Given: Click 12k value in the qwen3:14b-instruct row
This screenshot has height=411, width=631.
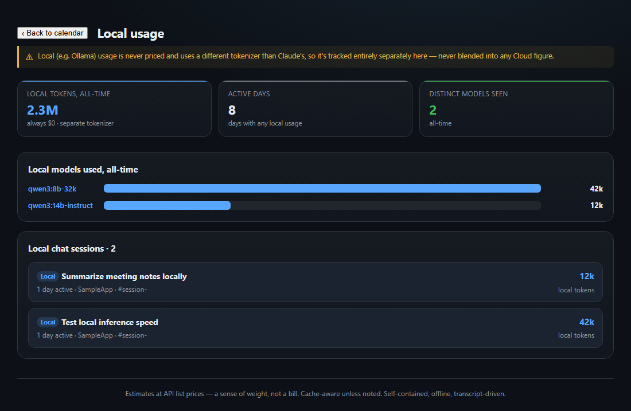Looking at the screenshot, I should (x=597, y=205).
